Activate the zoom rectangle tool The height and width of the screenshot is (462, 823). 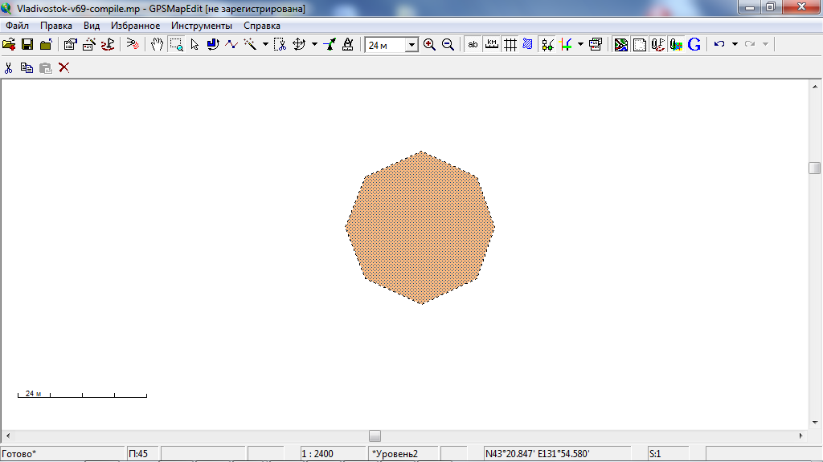tap(176, 45)
